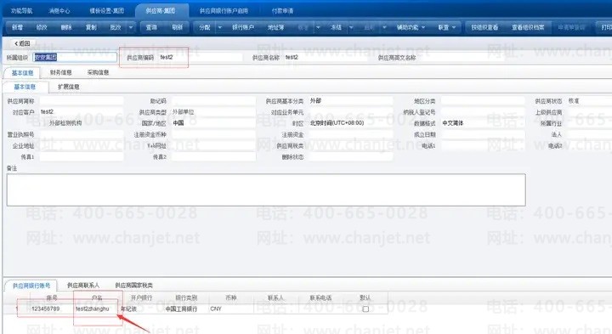
Task: Click the 助记码 input field
Action: (213, 101)
